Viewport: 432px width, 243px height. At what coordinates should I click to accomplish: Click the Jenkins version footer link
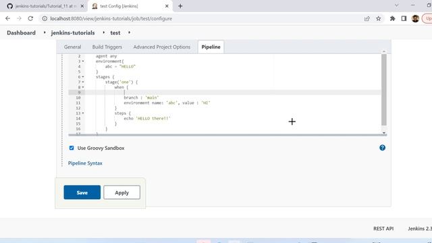coord(420,228)
